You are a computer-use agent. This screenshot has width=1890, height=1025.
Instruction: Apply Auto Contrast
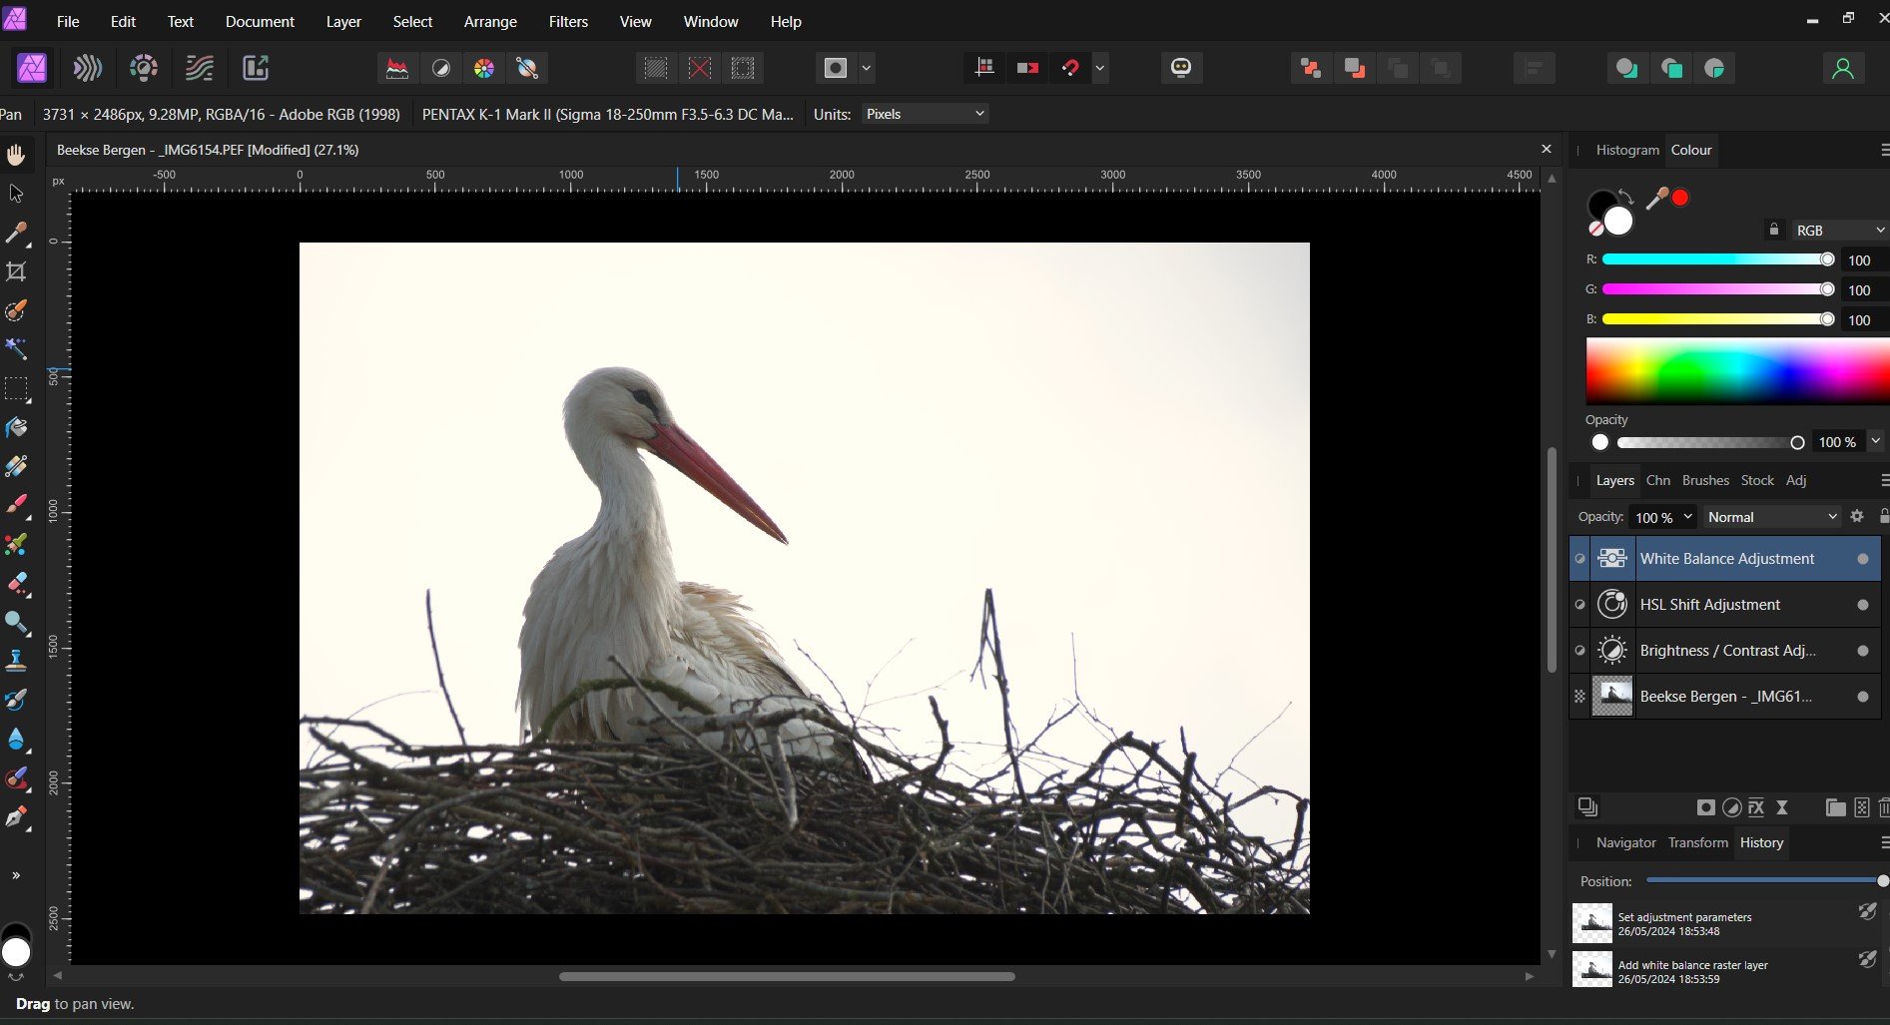tap(440, 68)
